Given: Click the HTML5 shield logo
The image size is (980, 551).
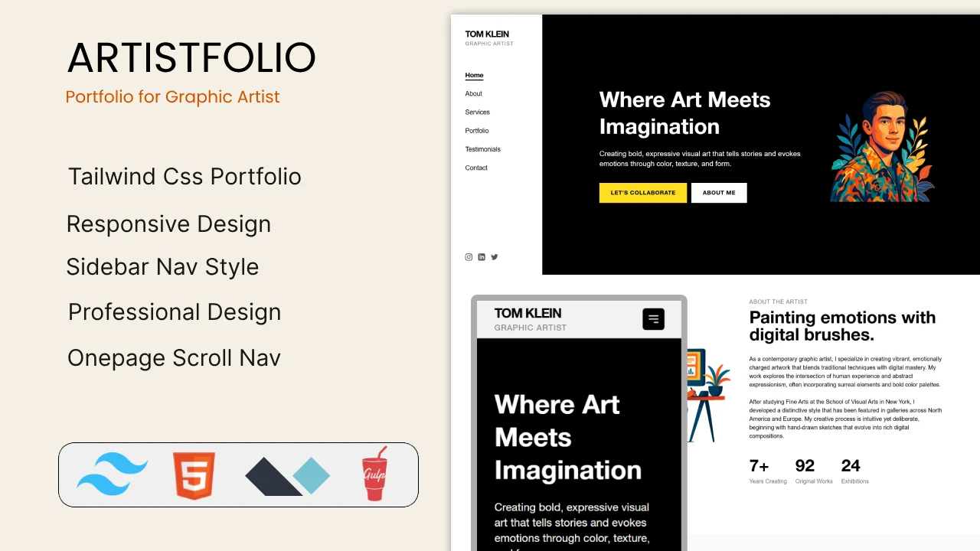Looking at the screenshot, I should [194, 475].
